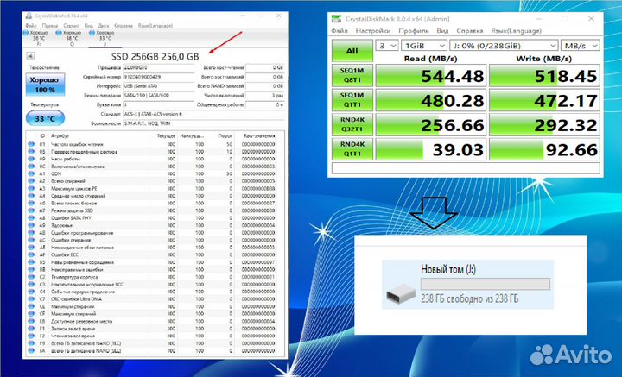This screenshot has height=377, width=622.
Task: Open the Файл menu in CrystalDiskMark
Action: tap(340, 30)
